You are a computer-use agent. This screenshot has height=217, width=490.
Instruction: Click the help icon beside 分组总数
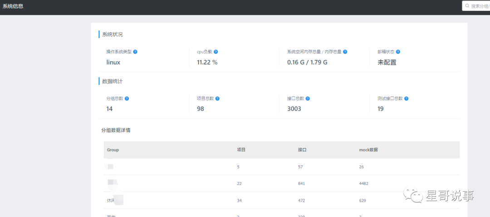127,99
